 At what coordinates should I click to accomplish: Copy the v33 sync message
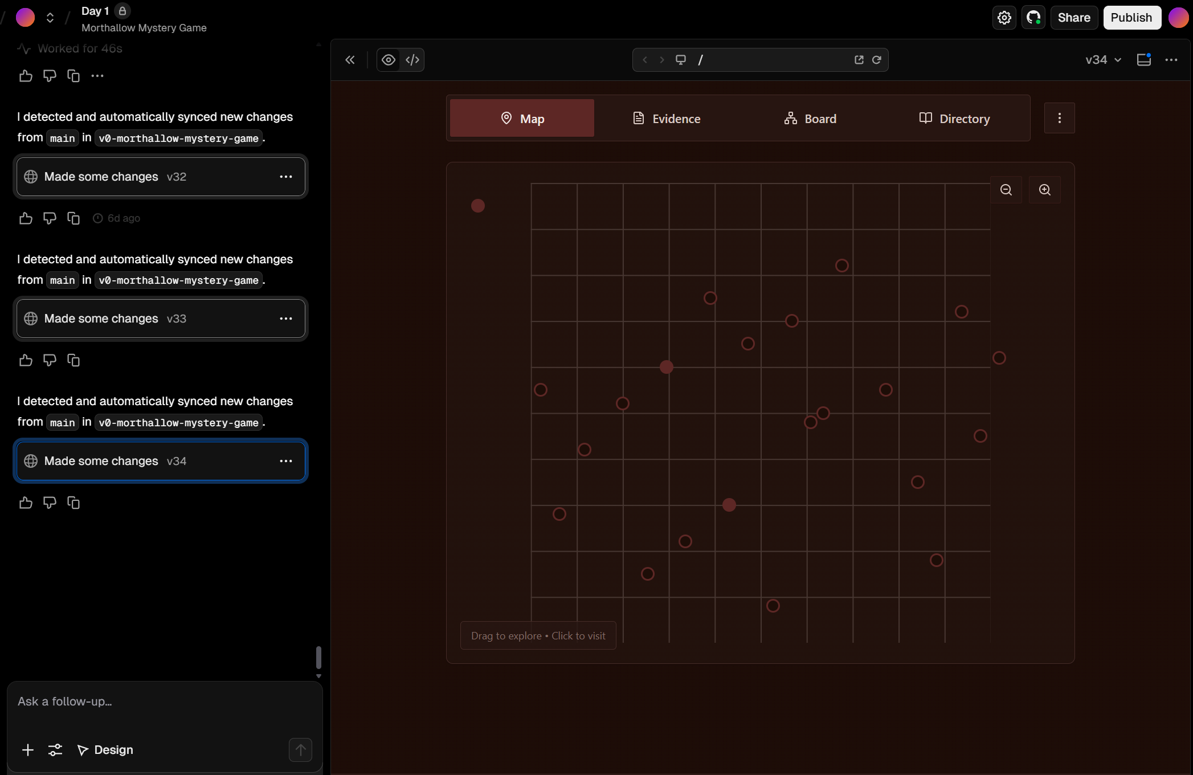tap(73, 360)
